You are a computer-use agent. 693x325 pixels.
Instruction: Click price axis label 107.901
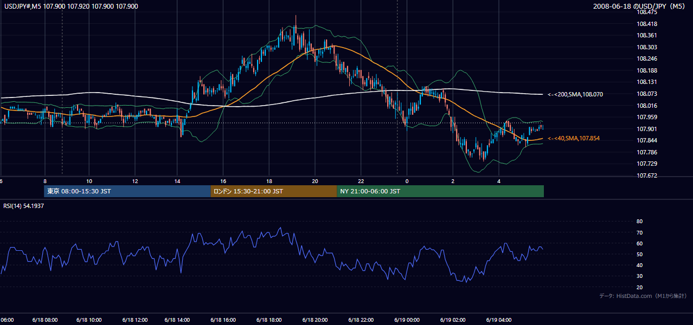click(x=647, y=129)
